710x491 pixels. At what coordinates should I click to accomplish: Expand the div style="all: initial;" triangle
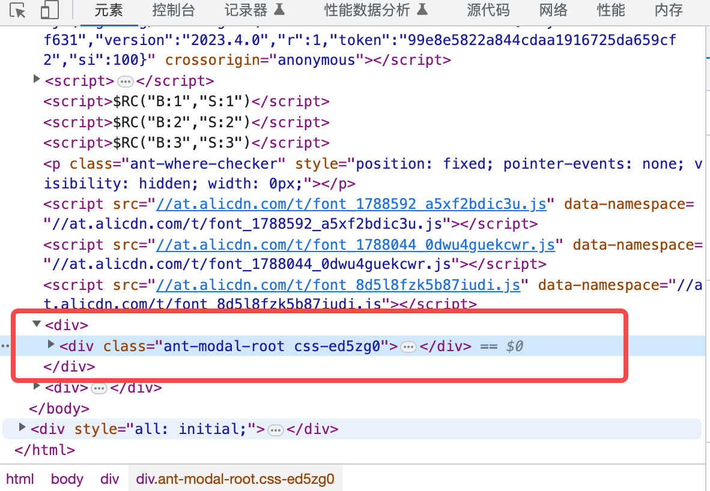pyautogui.click(x=22, y=427)
